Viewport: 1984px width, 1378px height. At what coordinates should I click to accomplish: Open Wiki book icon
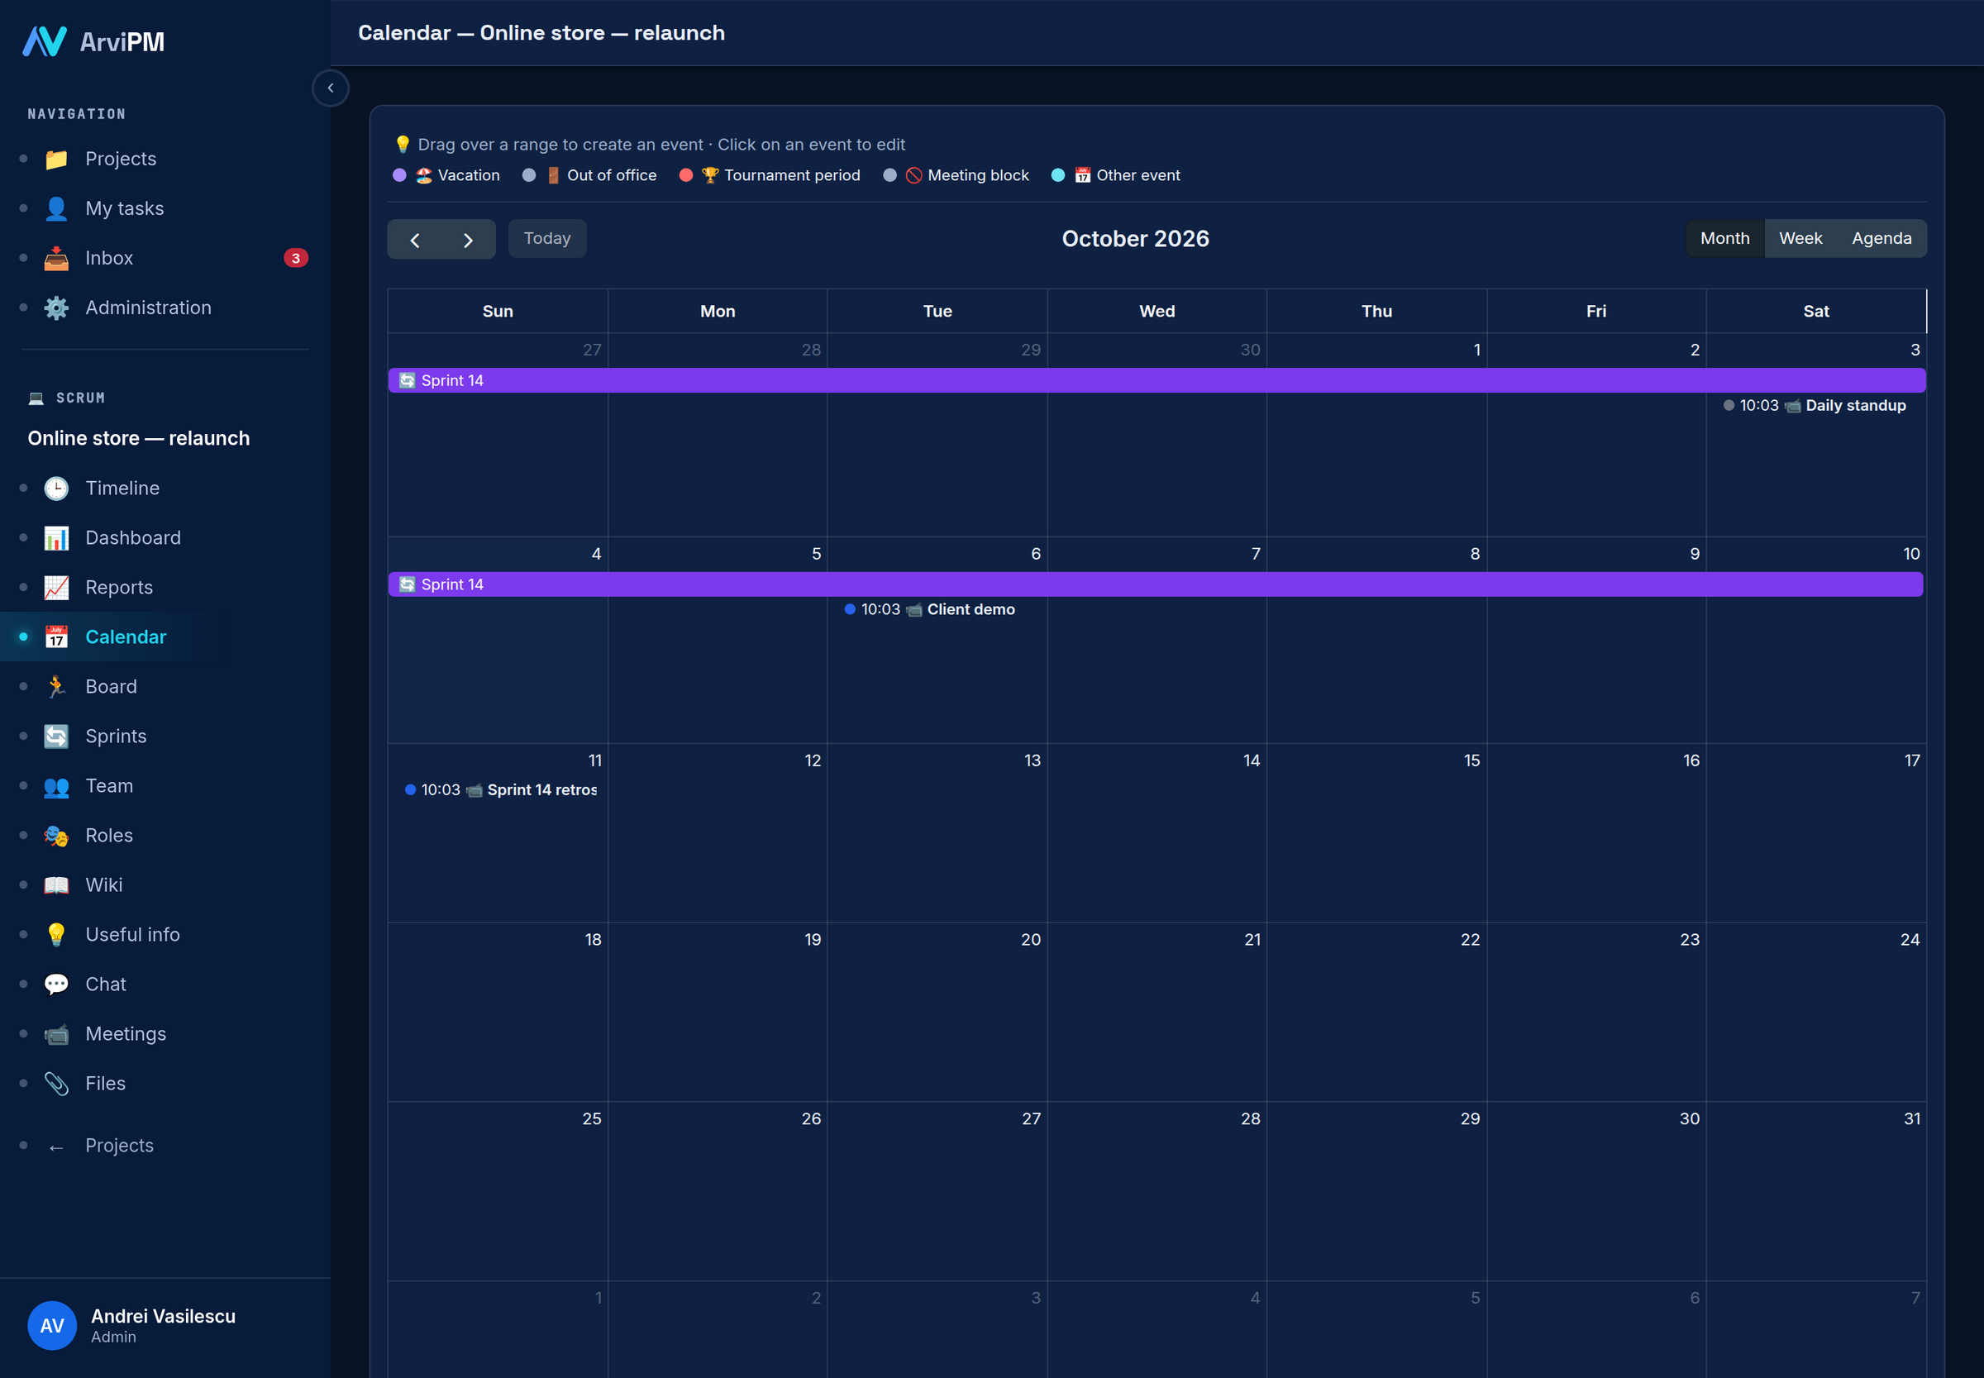pyautogui.click(x=56, y=885)
